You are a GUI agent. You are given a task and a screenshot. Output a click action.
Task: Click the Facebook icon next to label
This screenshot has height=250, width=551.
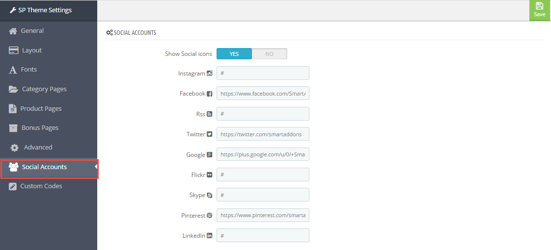[209, 94]
